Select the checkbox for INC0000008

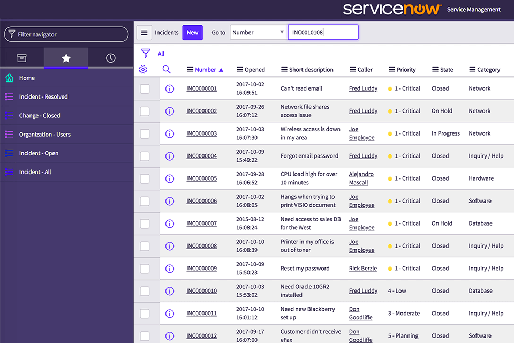tap(144, 245)
